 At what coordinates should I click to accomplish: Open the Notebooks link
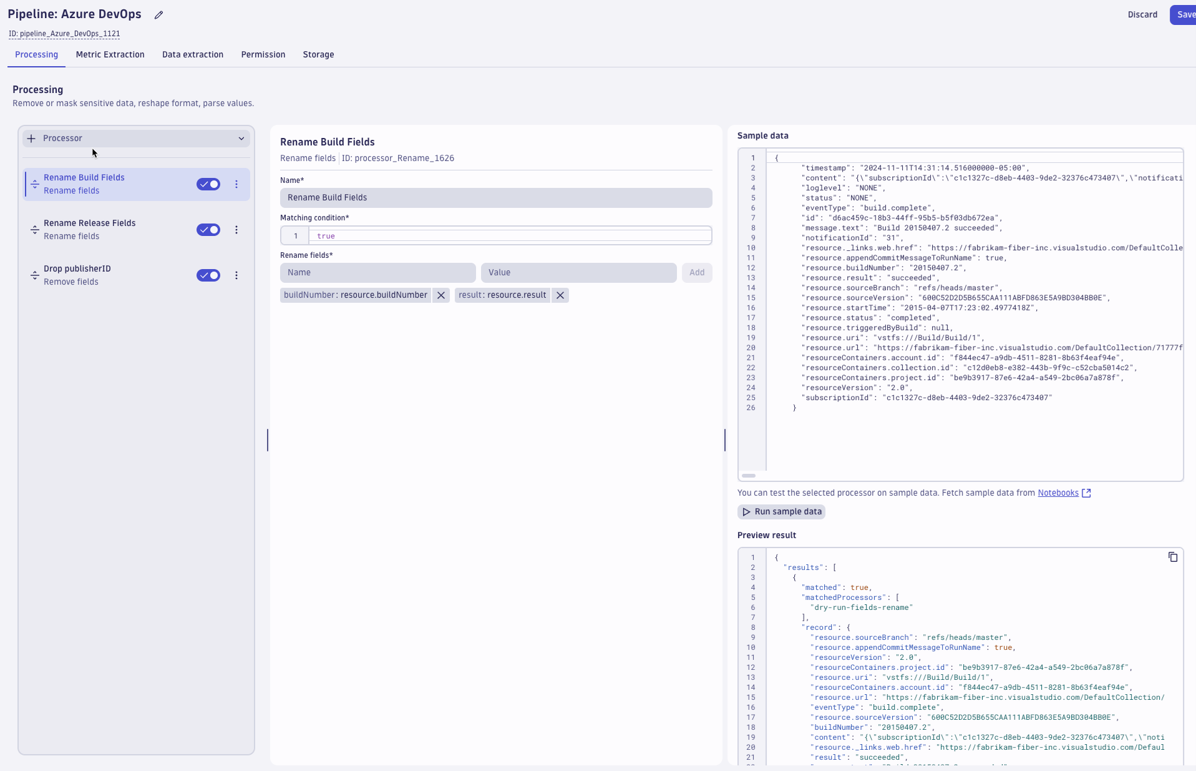[1059, 493]
